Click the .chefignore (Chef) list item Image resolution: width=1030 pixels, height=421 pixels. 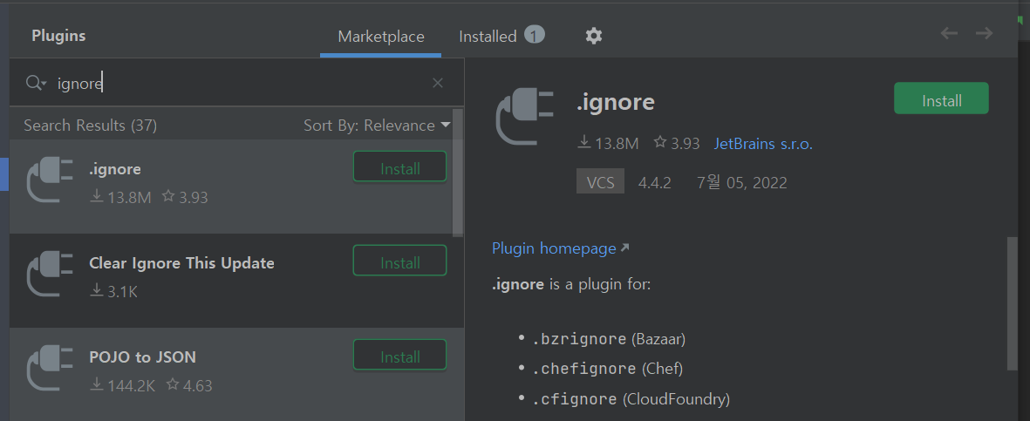point(608,369)
